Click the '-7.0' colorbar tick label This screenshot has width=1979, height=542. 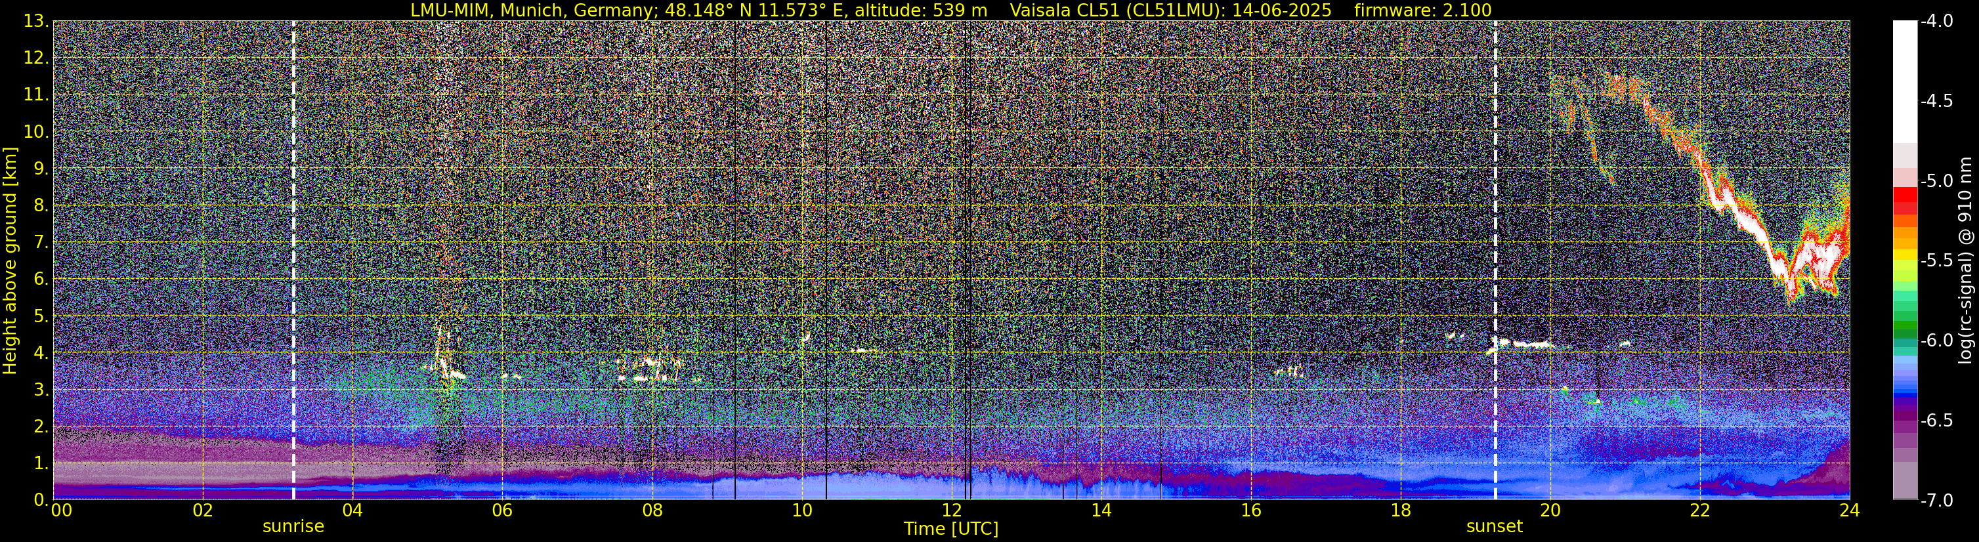click(1937, 500)
